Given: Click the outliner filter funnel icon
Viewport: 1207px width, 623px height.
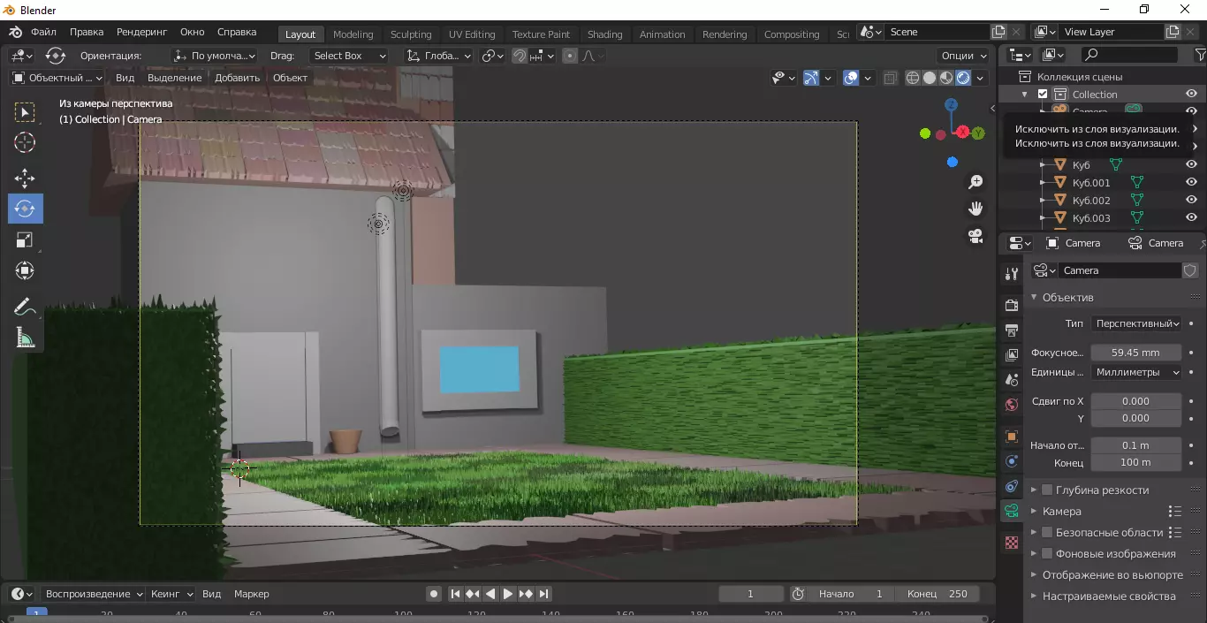Looking at the screenshot, I should click(1200, 55).
